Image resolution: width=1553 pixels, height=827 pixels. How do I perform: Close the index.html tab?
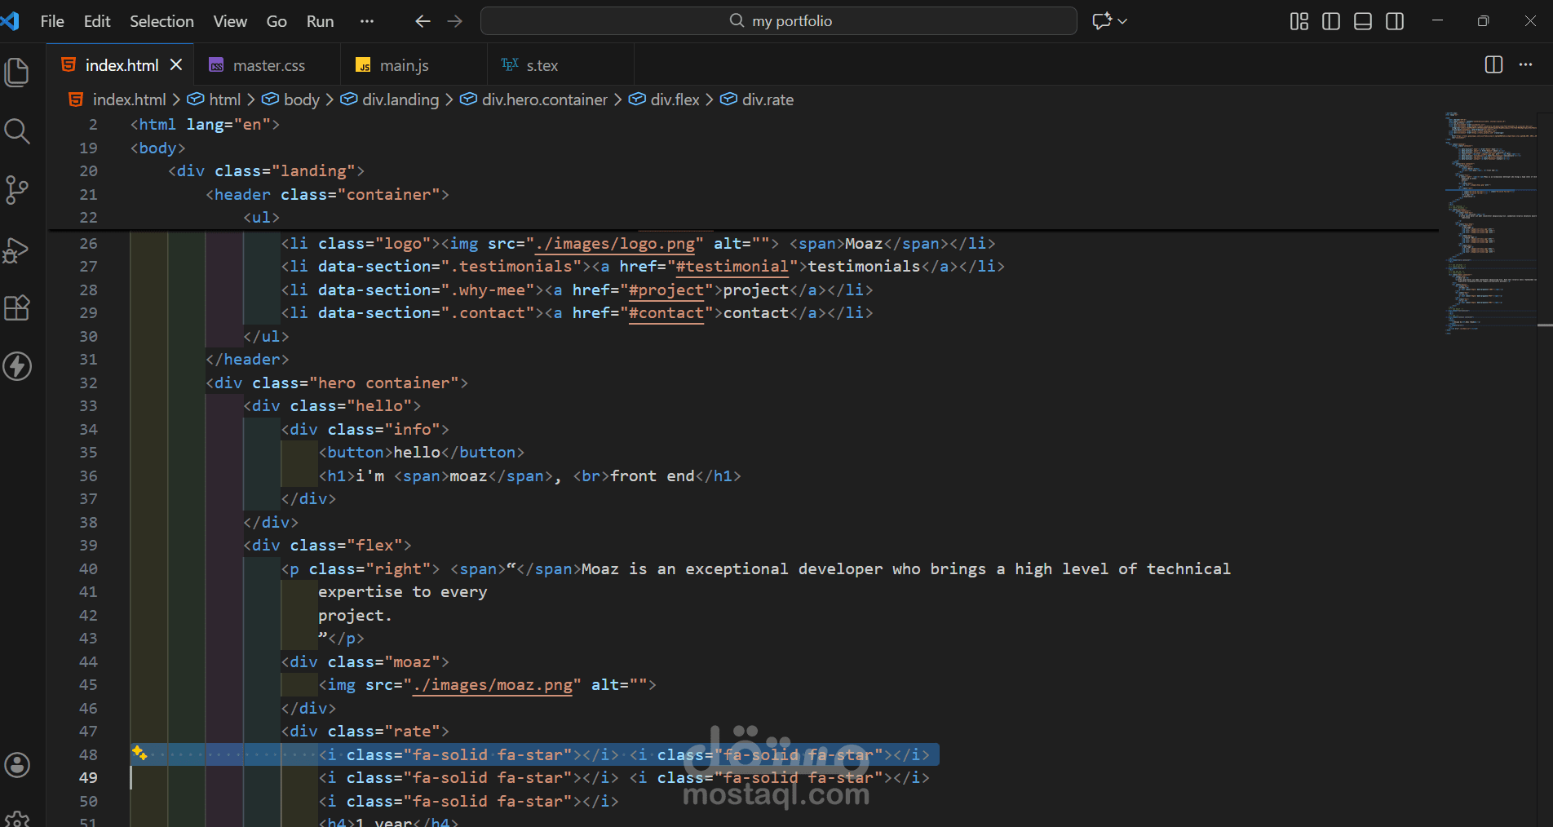[x=175, y=64]
